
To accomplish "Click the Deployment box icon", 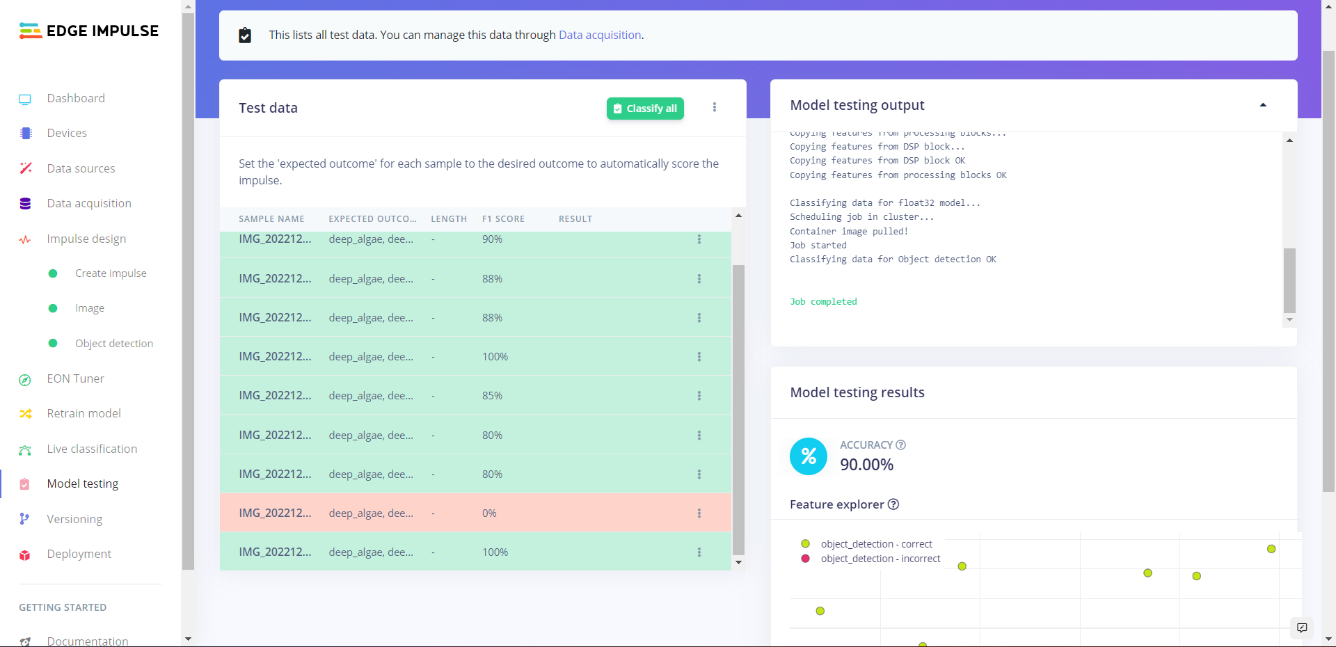I will tap(25, 554).
